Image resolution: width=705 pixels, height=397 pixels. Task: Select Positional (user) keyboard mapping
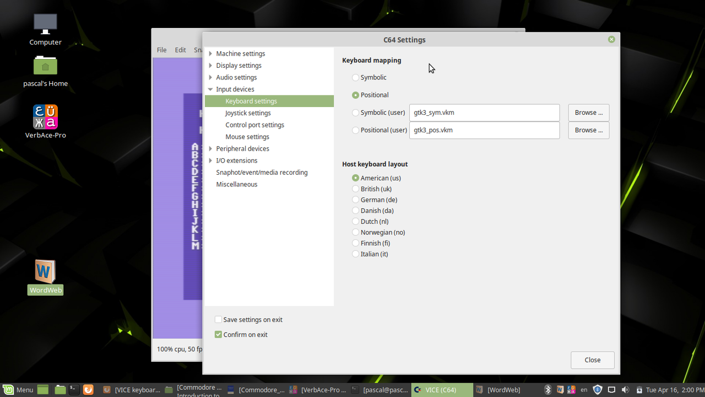(355, 130)
